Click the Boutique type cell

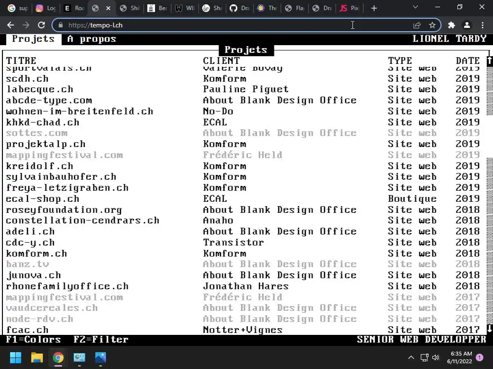pyautogui.click(x=412, y=199)
